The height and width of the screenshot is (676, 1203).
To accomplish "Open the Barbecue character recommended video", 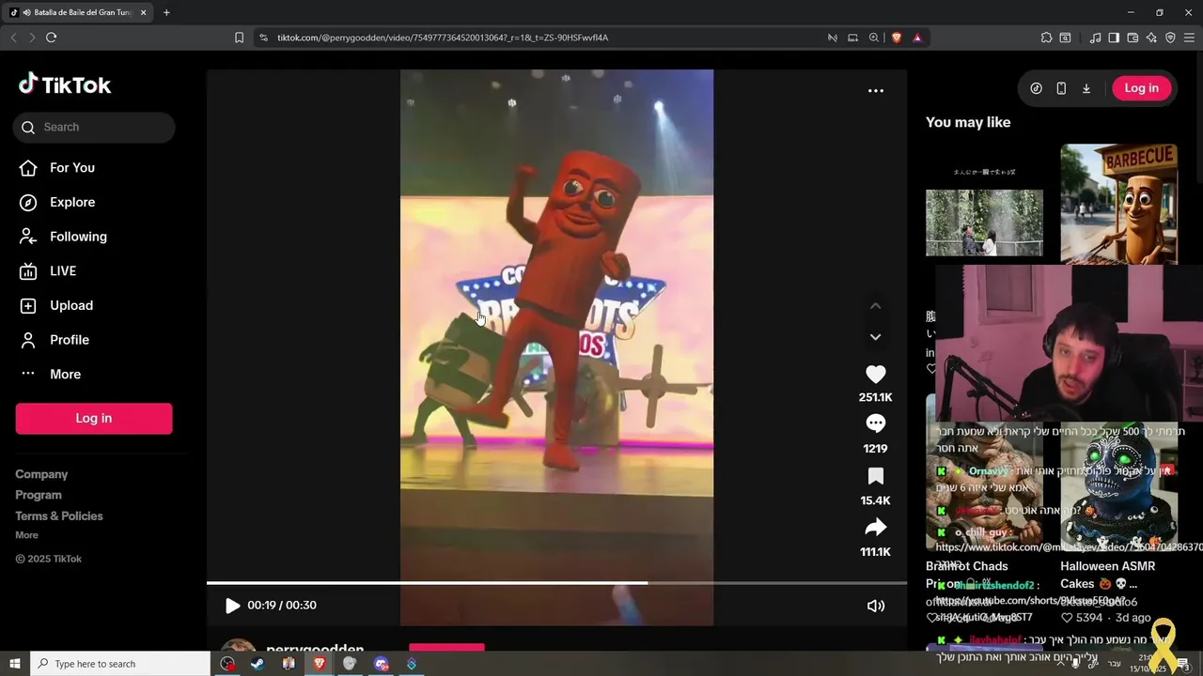I will pos(1118,204).
